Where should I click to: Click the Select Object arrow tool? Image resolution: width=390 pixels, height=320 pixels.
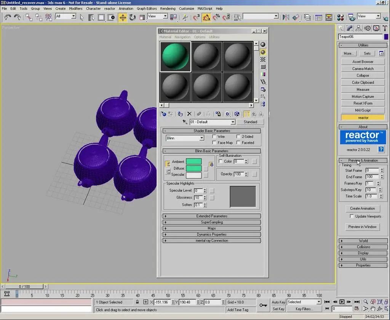(x=82, y=18)
